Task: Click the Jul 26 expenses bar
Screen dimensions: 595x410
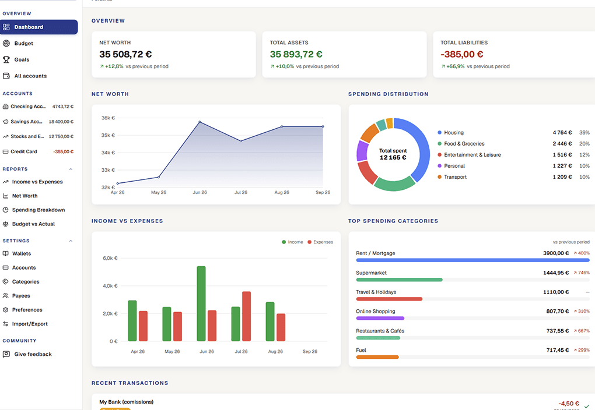Action: pyautogui.click(x=246, y=316)
